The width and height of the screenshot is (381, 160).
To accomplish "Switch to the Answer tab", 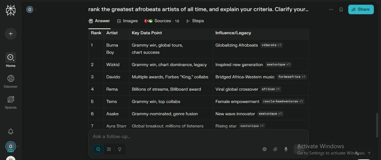I will pyautogui.click(x=99, y=21).
